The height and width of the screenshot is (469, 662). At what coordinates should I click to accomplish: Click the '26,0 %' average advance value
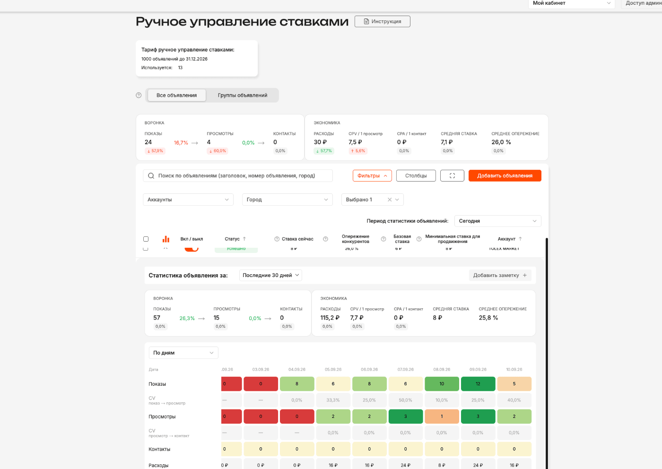click(501, 142)
